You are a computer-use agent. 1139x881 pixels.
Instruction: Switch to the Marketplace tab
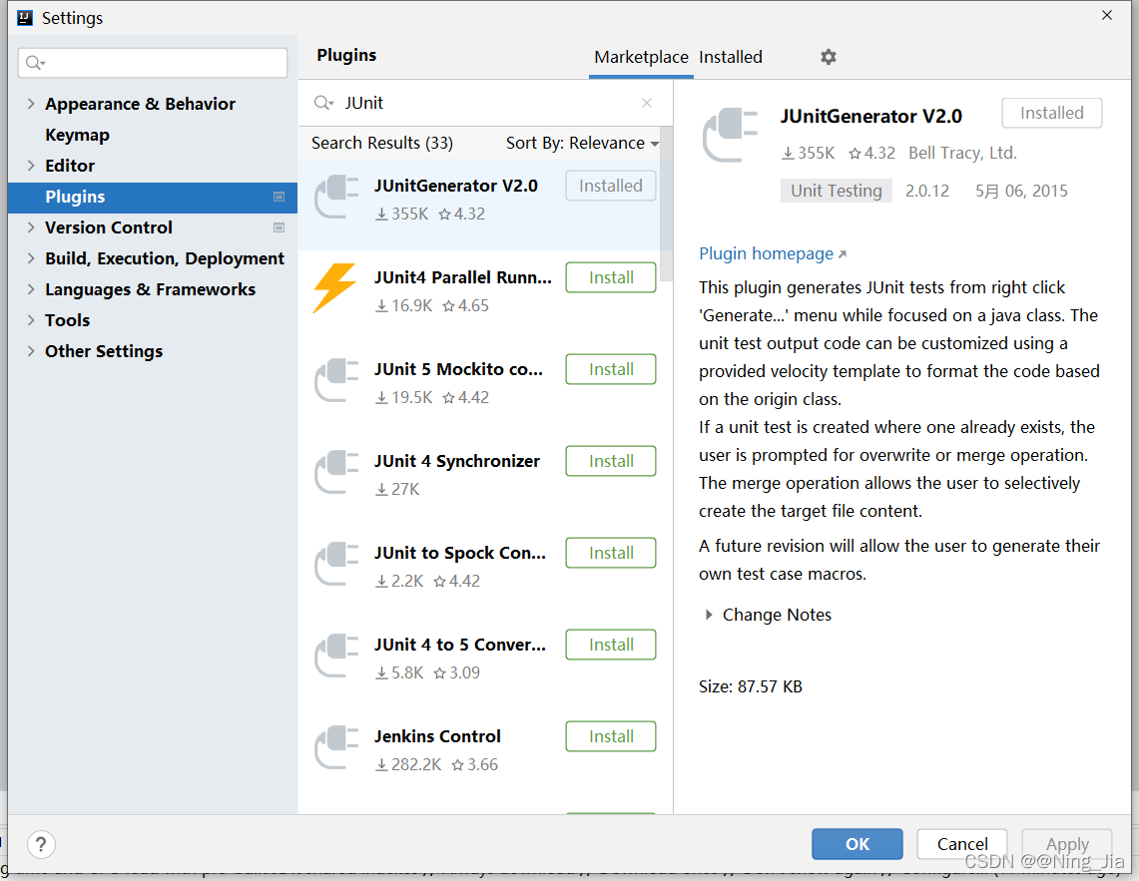pos(641,58)
